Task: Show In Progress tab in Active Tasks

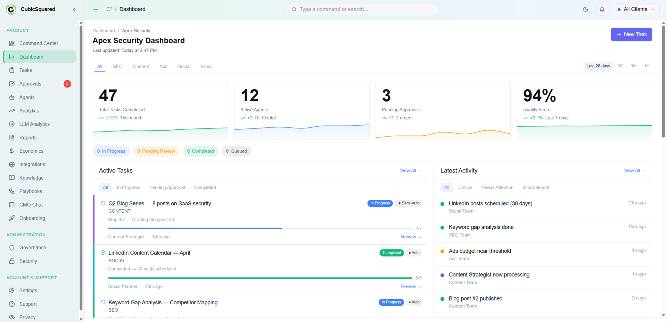Action: pyautogui.click(x=129, y=187)
